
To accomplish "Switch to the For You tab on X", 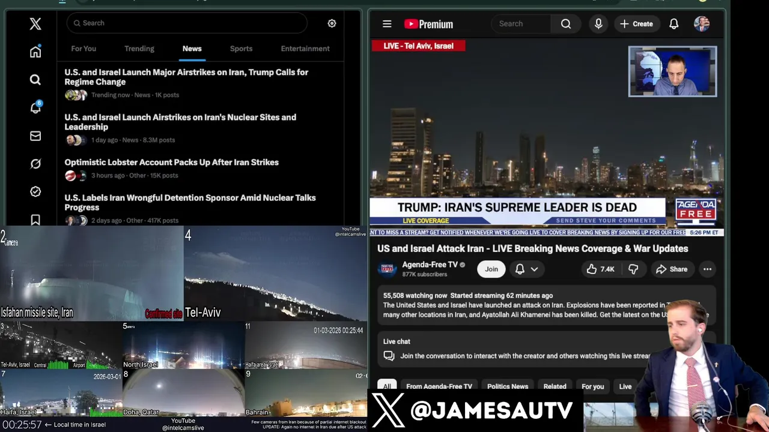I will point(84,49).
